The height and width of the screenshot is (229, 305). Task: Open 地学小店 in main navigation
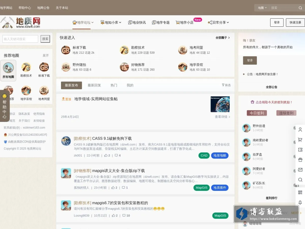pyautogui.click(x=185, y=22)
